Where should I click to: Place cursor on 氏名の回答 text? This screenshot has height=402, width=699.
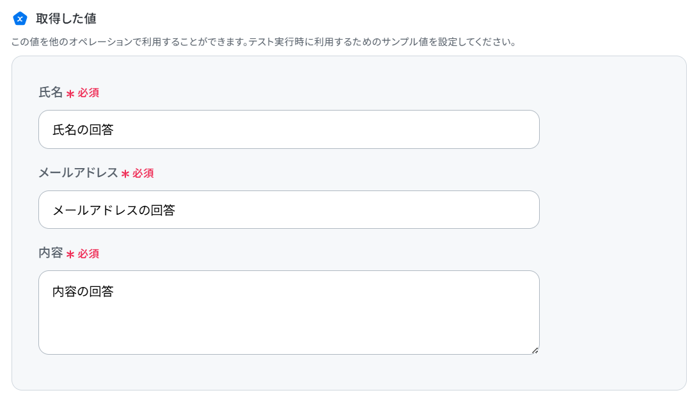click(83, 130)
